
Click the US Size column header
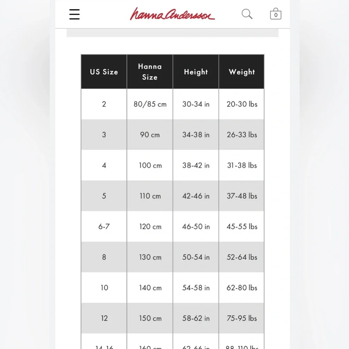(x=104, y=72)
